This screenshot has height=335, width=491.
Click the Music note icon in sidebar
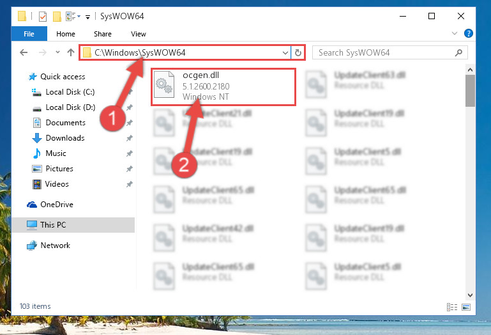(37, 153)
